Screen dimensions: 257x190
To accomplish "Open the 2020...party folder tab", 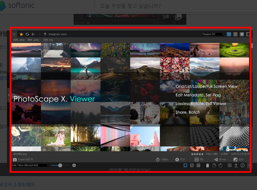I will tap(33, 40).
